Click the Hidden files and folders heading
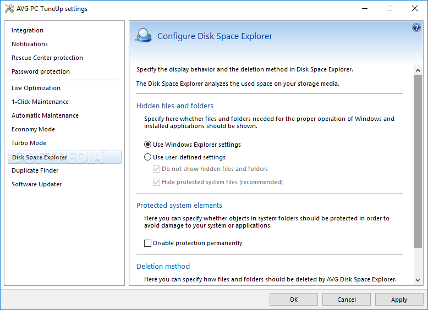Viewport: 428px width, 310px height. [175, 106]
